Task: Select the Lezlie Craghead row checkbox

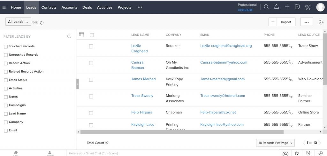Action: [91, 46]
